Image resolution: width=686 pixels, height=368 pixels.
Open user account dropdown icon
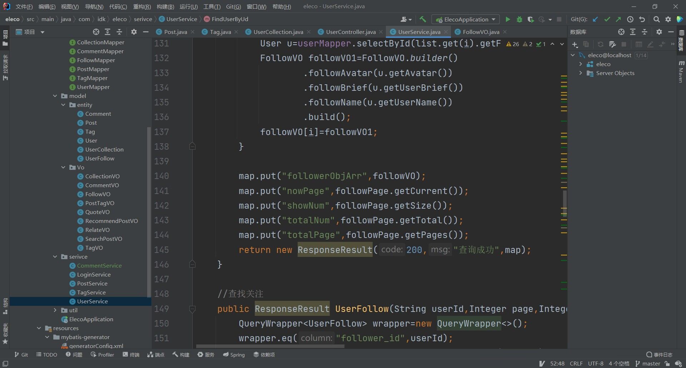406,19
